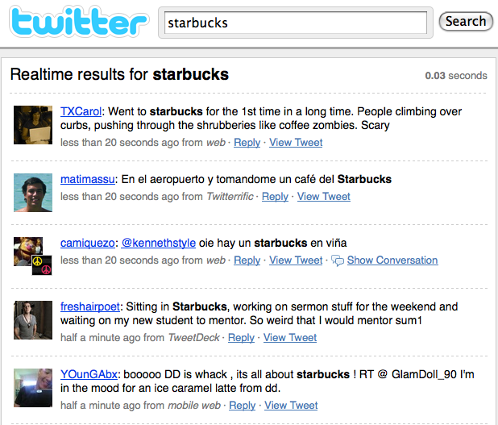Open the @kennethstyle mention link
The height and width of the screenshot is (425, 498).
(x=159, y=243)
